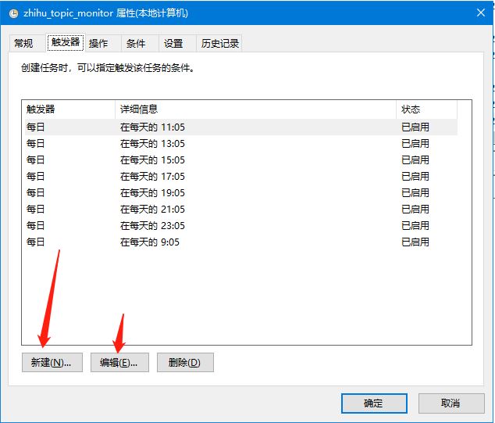Click the 新建(N)... button
The image size is (495, 423).
(x=52, y=362)
